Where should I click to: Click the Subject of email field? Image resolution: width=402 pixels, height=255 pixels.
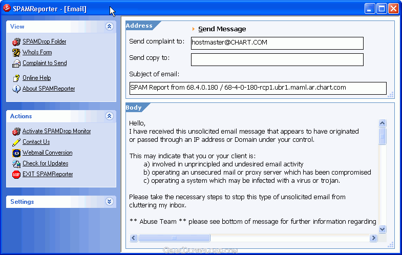(x=258, y=88)
